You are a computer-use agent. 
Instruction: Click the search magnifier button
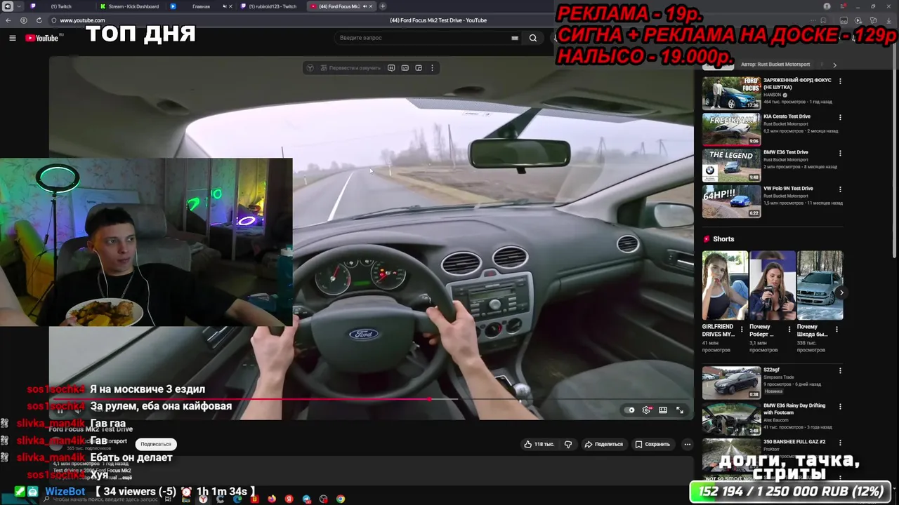pos(533,38)
